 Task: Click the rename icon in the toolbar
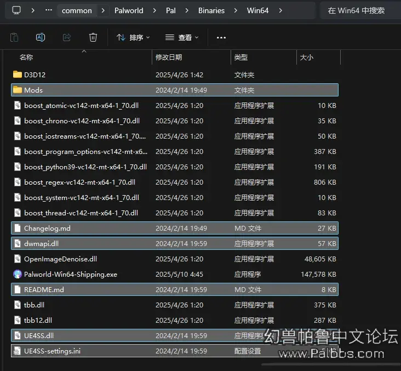(41, 37)
